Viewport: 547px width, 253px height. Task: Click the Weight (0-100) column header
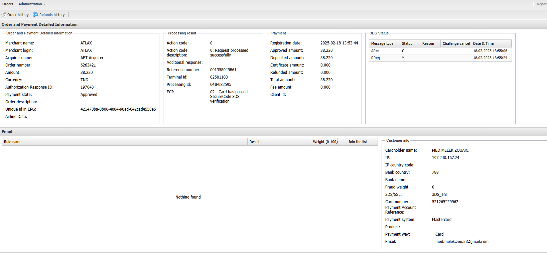coord(325,142)
